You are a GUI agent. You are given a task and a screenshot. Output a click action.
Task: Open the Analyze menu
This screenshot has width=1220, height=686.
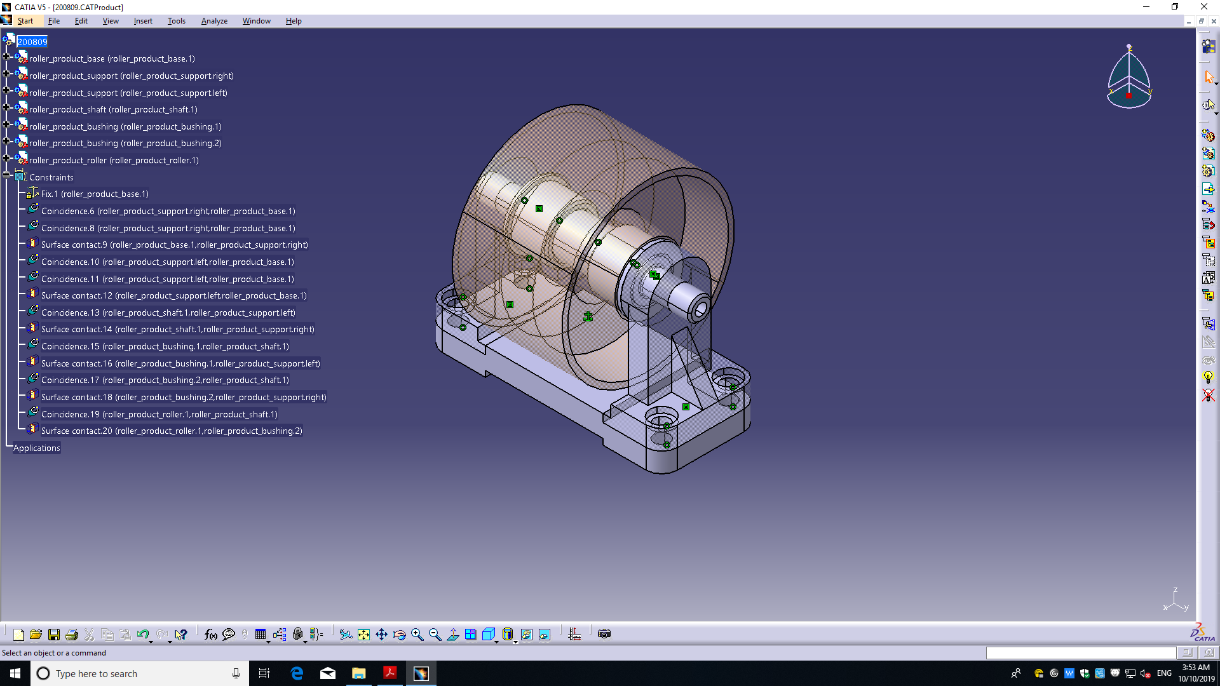[214, 21]
